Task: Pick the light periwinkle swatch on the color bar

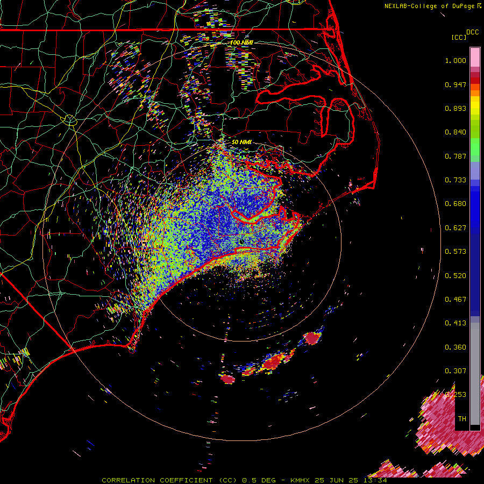Action: (x=475, y=171)
